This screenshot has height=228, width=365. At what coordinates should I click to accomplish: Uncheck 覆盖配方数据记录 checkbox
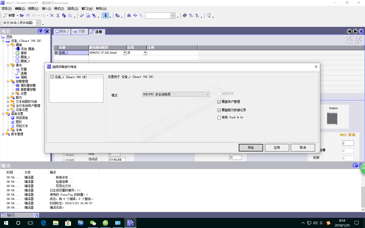pyautogui.click(x=219, y=110)
